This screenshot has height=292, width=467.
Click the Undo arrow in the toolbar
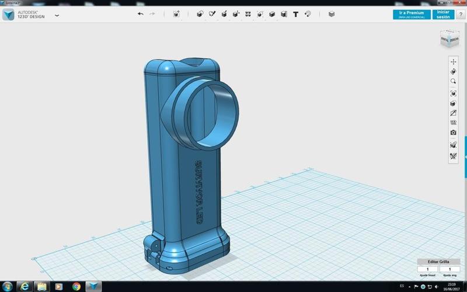[x=140, y=14]
